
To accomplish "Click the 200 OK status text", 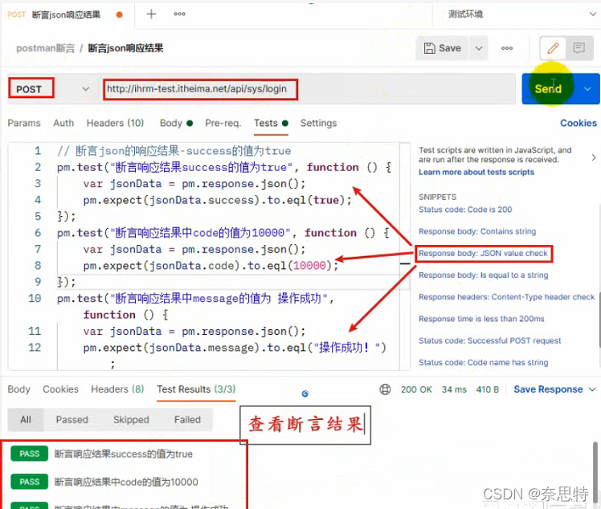I will coord(416,389).
